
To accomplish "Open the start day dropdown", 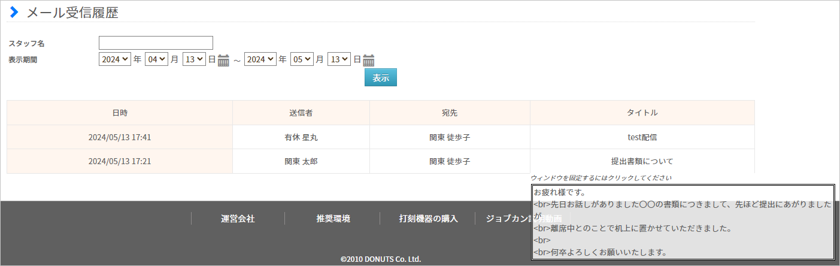I will point(194,59).
